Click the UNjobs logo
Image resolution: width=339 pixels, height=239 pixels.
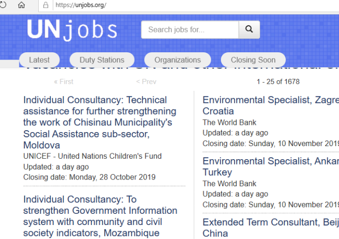pyautogui.click(x=72, y=30)
